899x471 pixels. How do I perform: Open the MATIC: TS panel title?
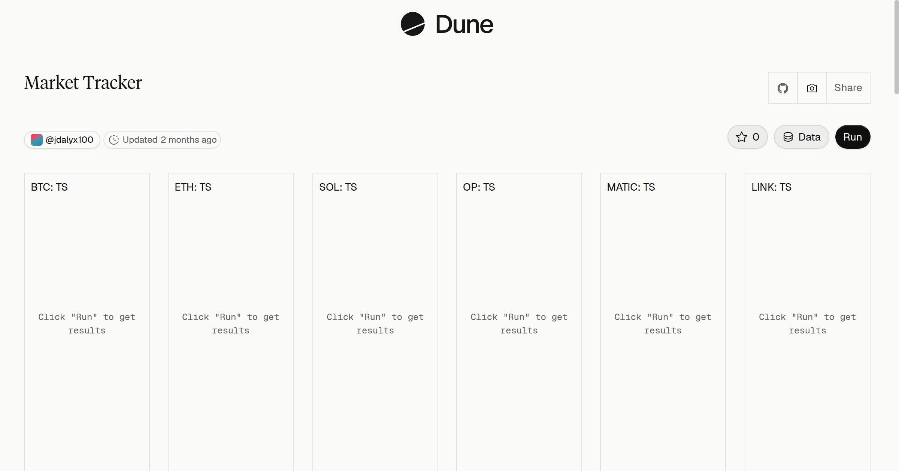coord(631,187)
